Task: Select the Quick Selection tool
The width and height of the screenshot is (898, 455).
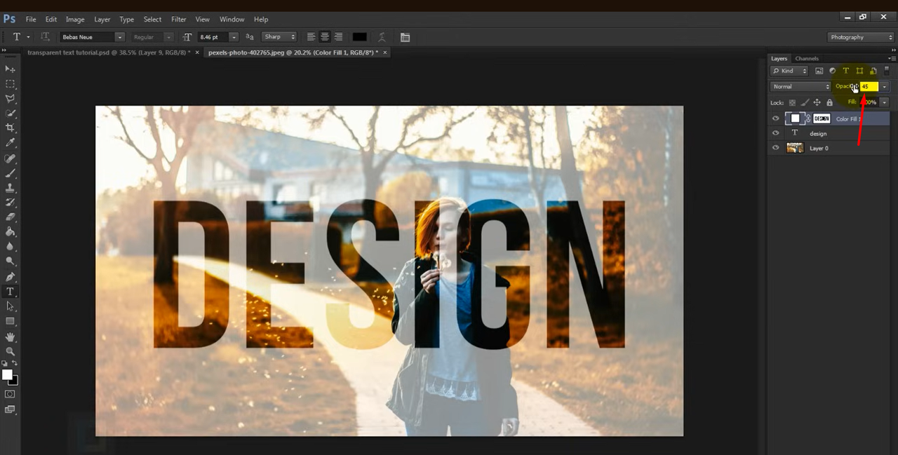Action: click(x=10, y=113)
